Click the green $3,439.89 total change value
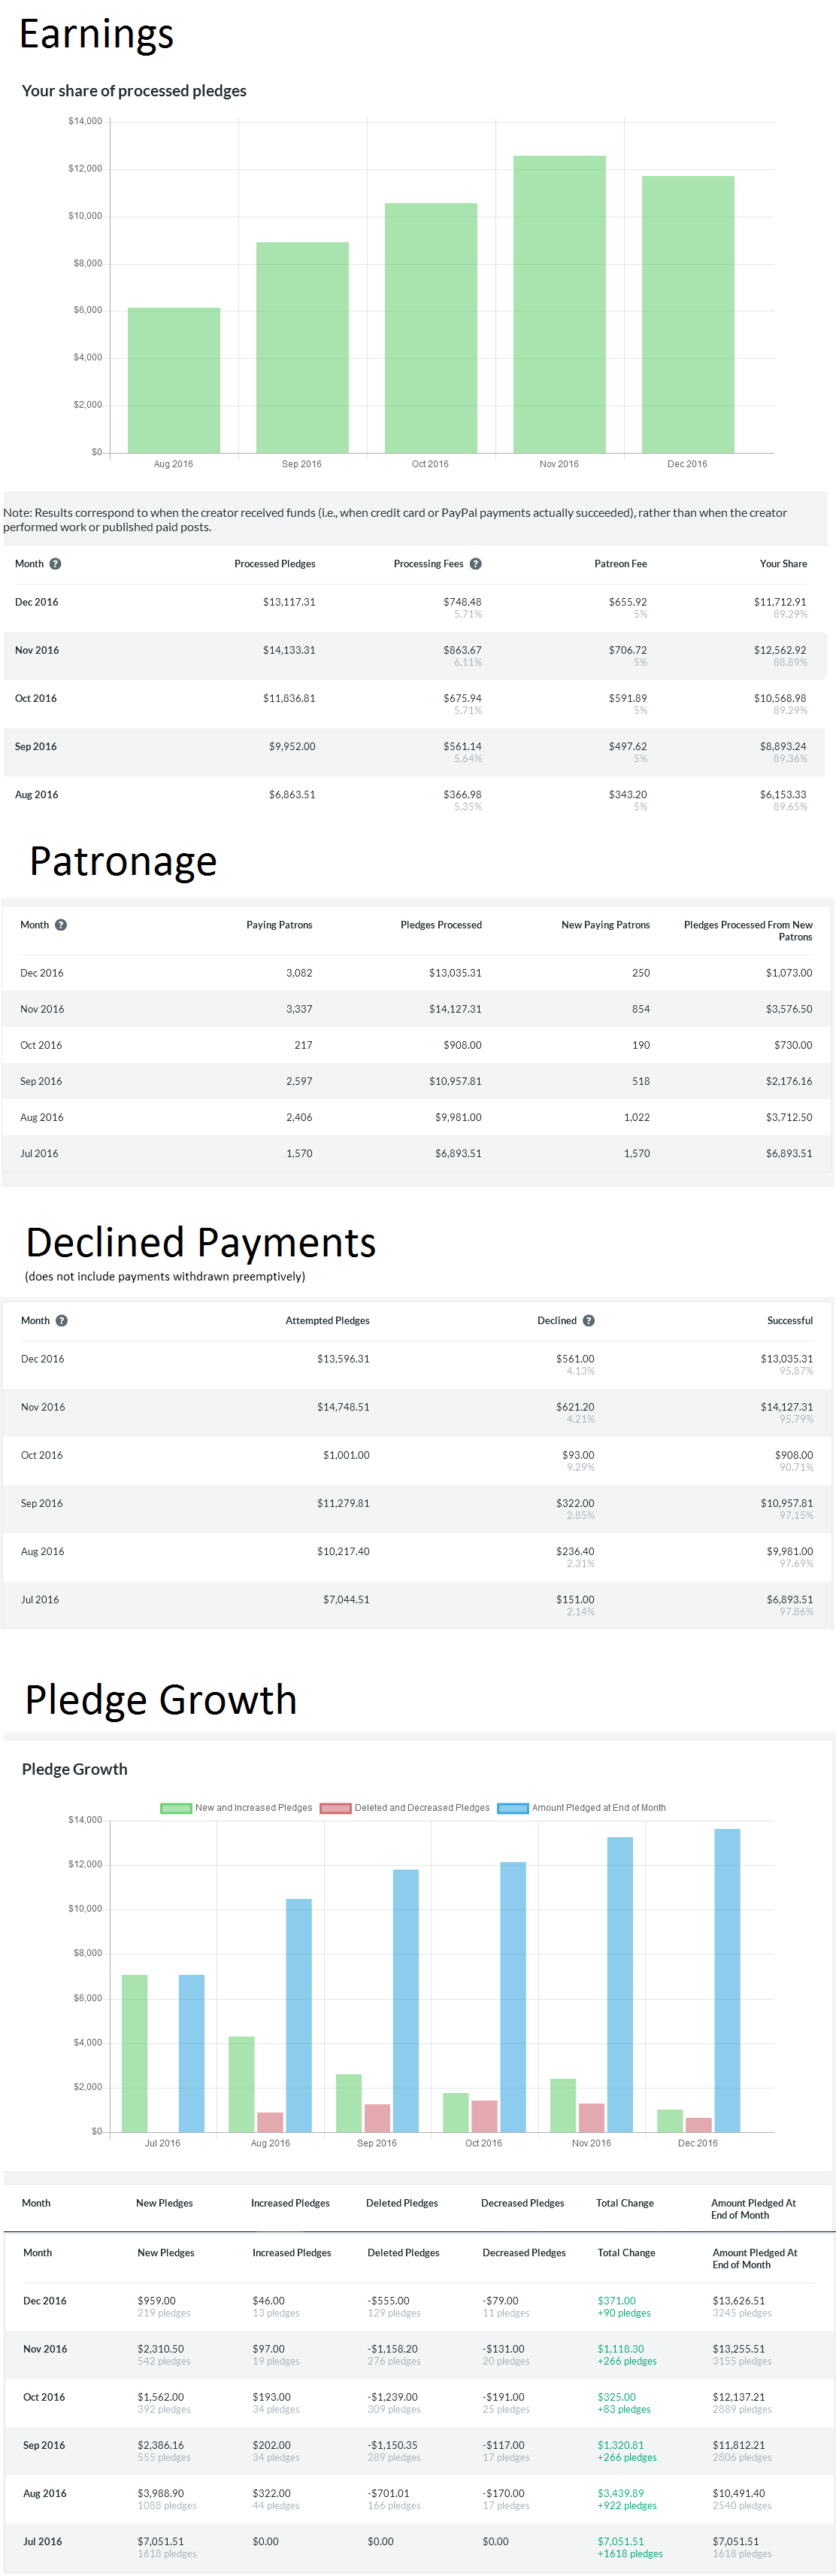The height and width of the screenshot is (2576, 836). (x=620, y=2493)
